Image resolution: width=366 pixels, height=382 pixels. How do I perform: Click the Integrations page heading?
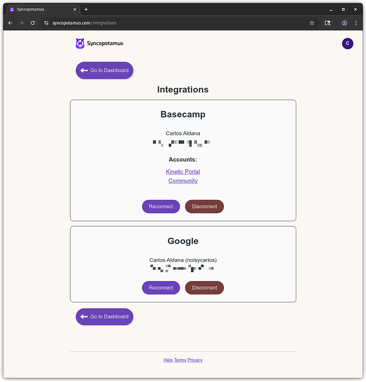[x=183, y=90]
